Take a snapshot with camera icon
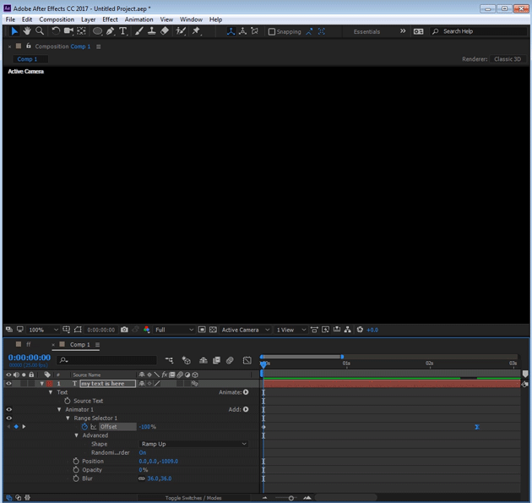 point(124,330)
